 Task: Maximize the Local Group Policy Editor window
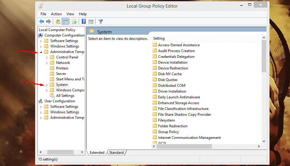click(250, 5)
